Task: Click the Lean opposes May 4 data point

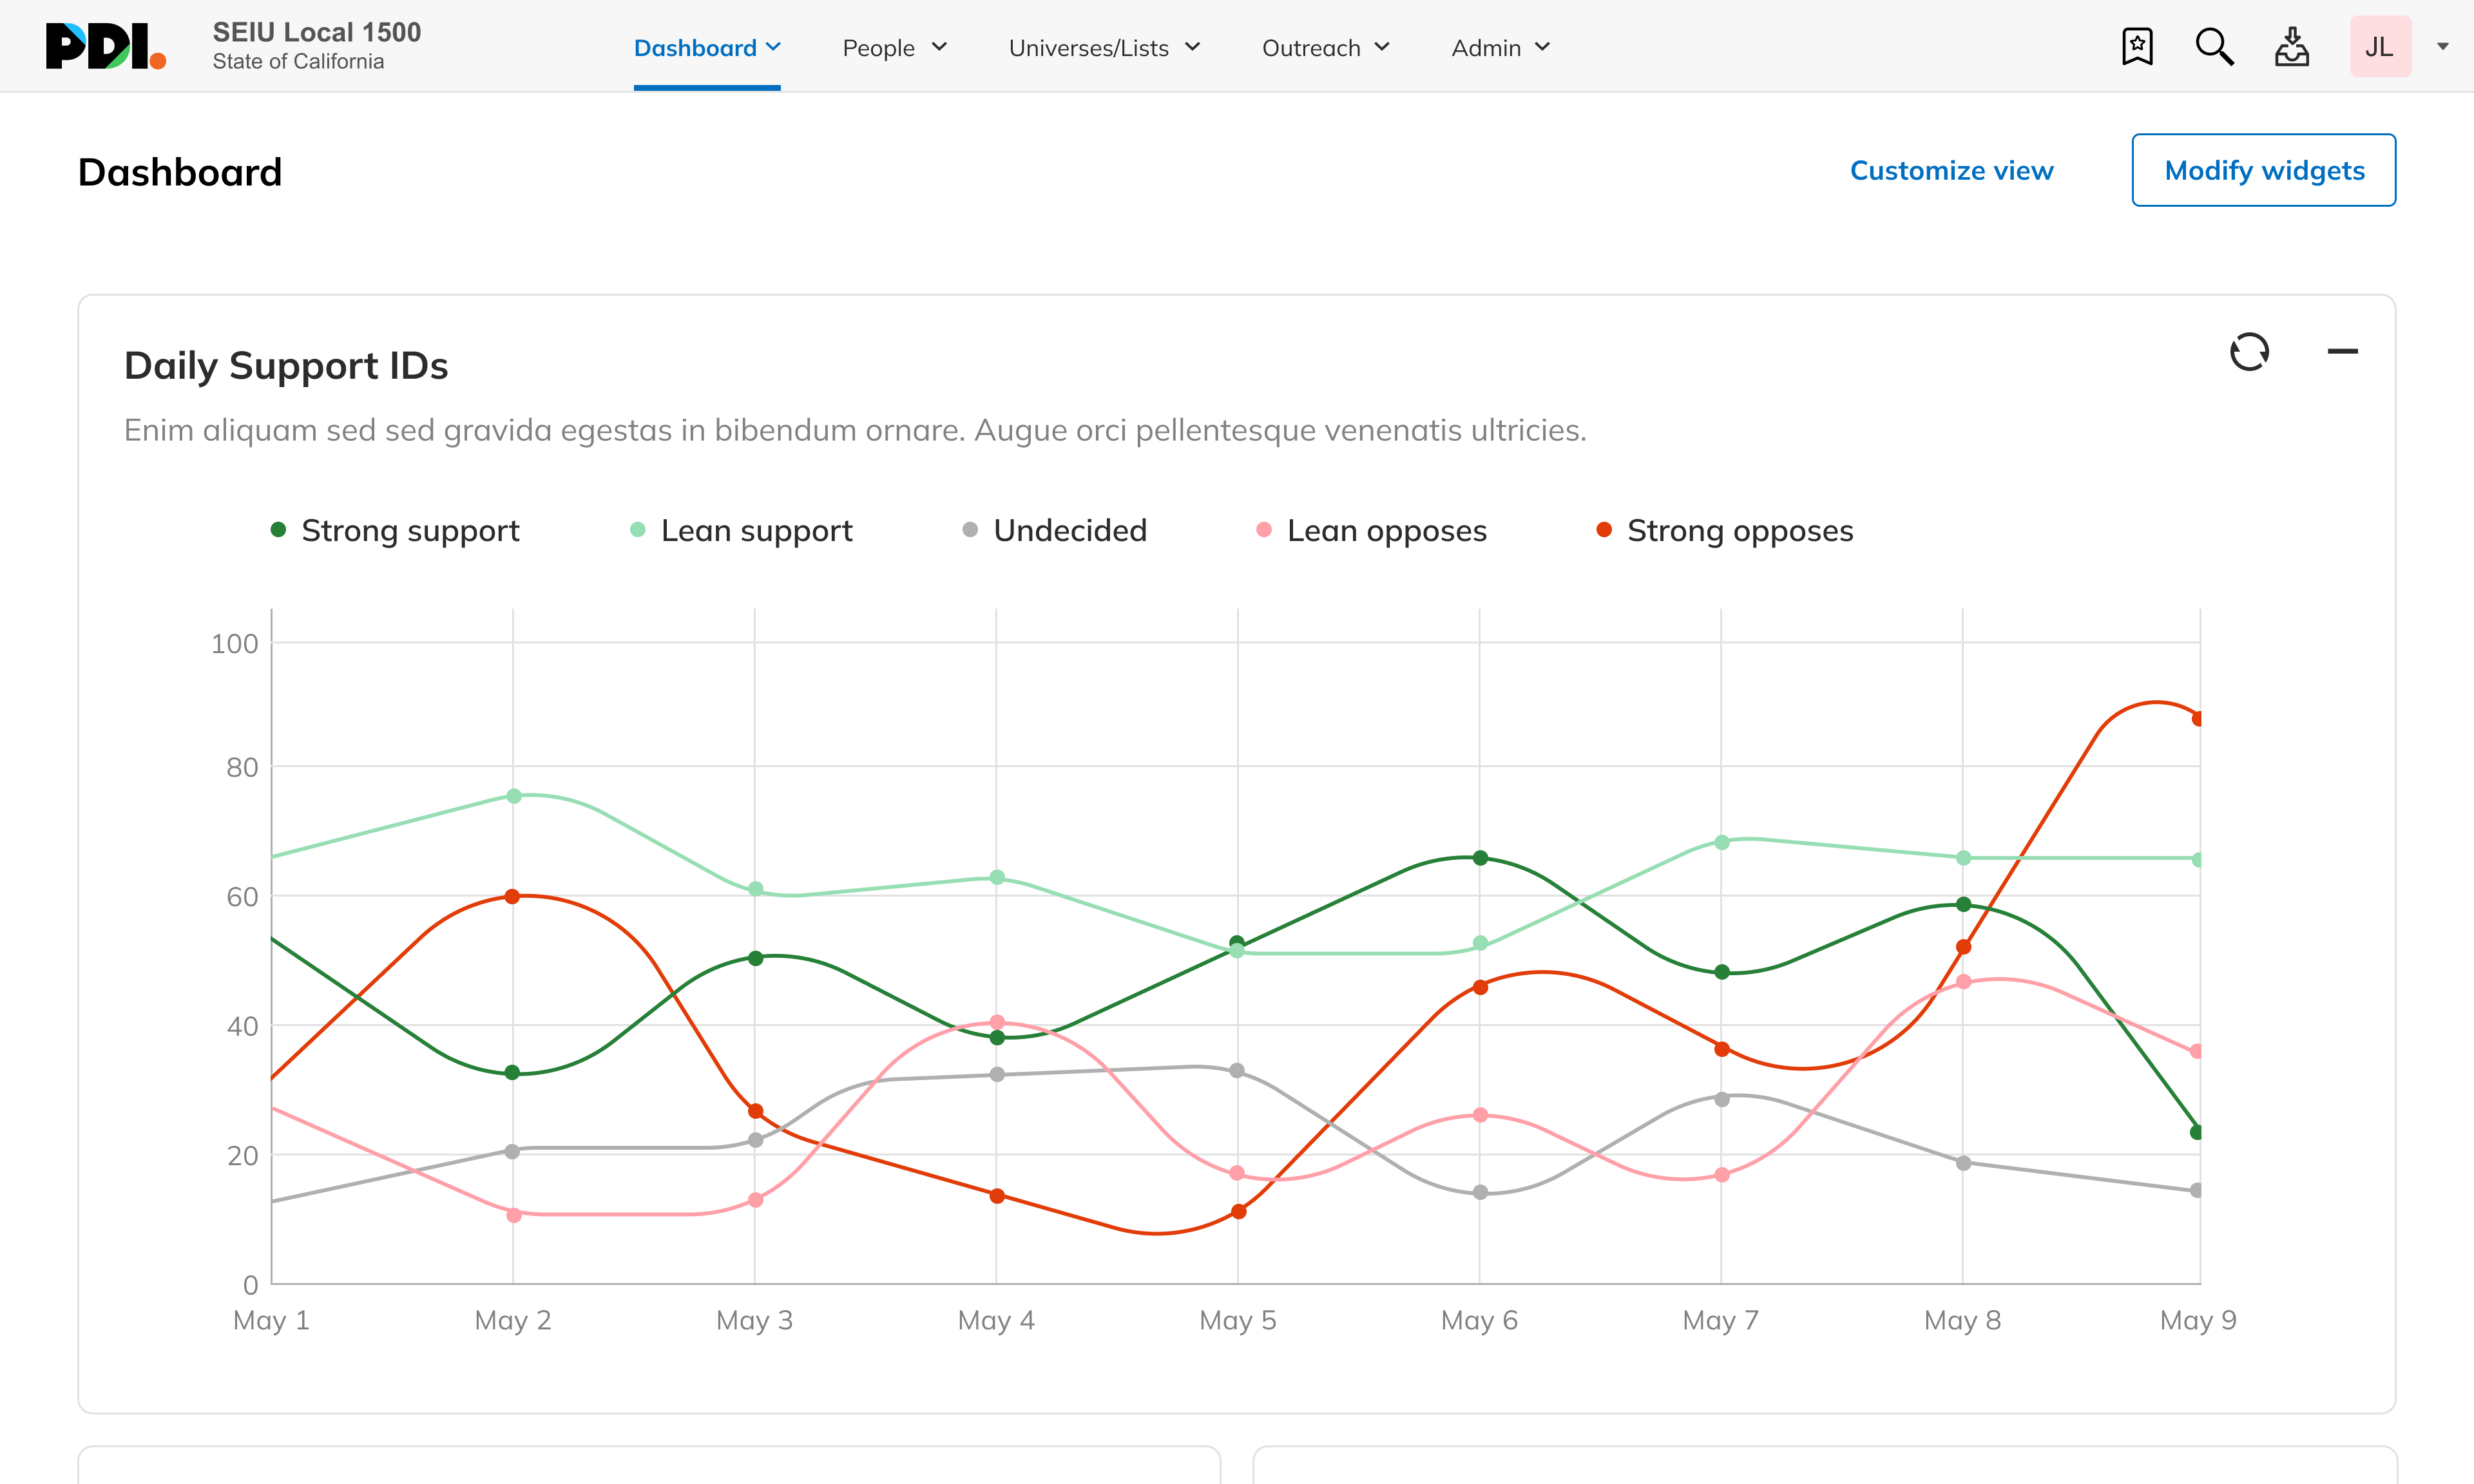Action: pyautogui.click(x=997, y=1022)
